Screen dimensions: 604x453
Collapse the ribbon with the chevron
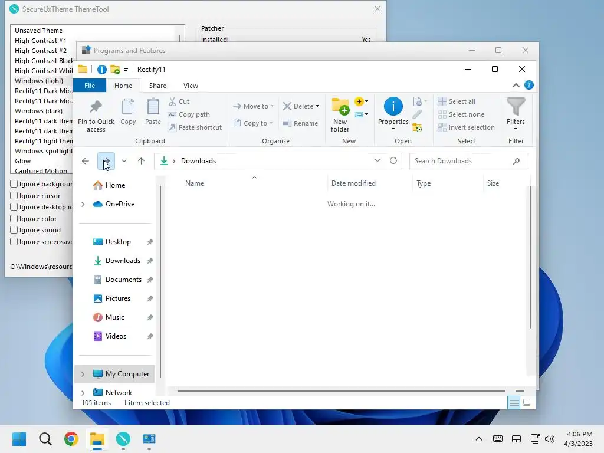(x=516, y=86)
